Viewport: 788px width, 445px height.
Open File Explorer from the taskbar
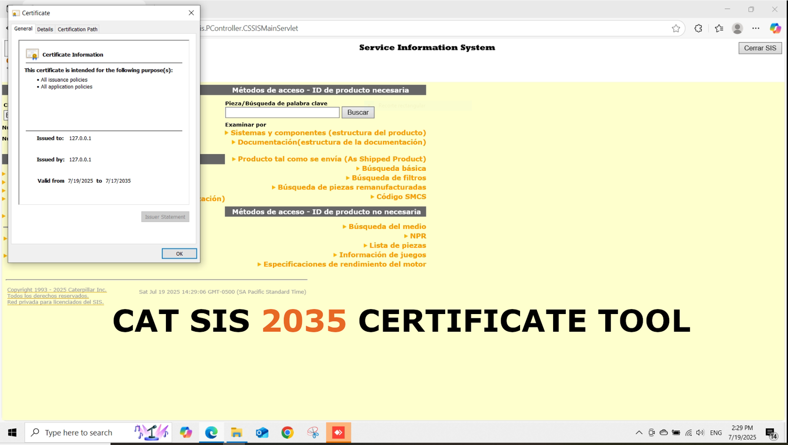[x=237, y=432]
